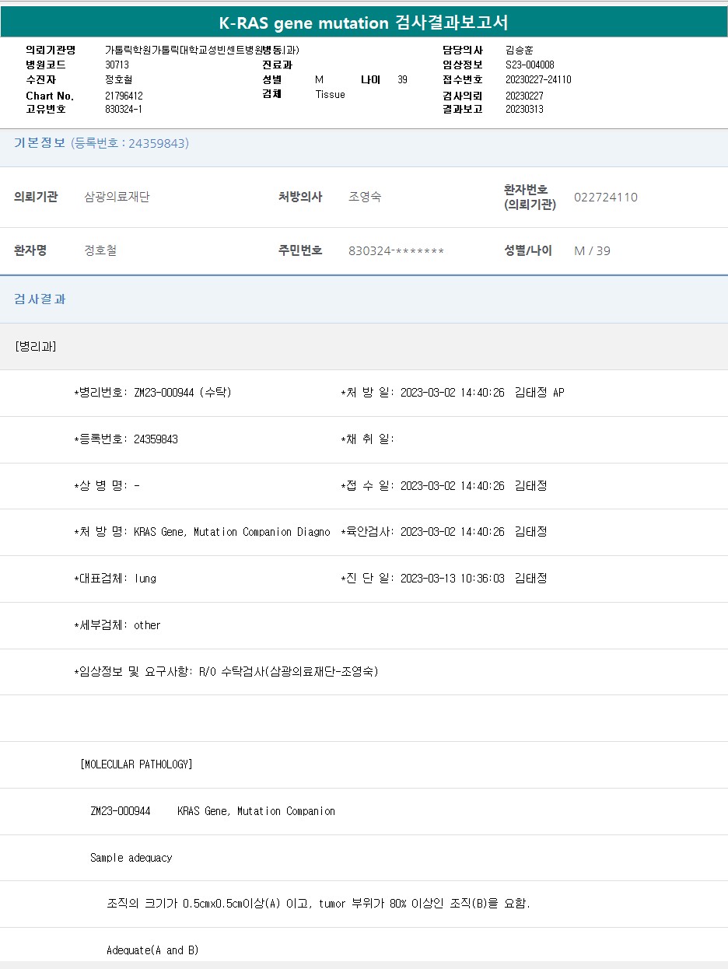
Task: Click the K-RAS gene mutation report title
Action: point(364,23)
